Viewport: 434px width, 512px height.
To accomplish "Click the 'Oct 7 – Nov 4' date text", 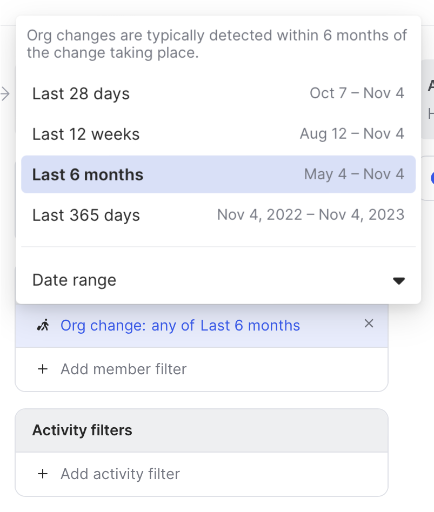I will click(x=357, y=93).
